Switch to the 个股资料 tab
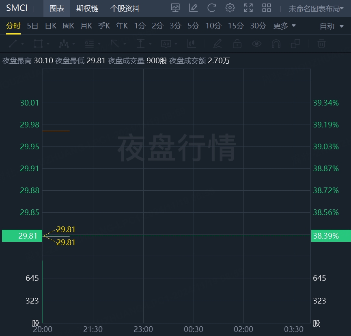This screenshot has width=351, height=336. 125,9
